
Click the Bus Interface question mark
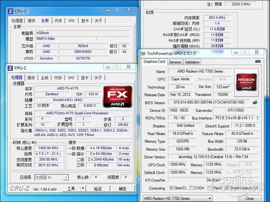click(258, 118)
